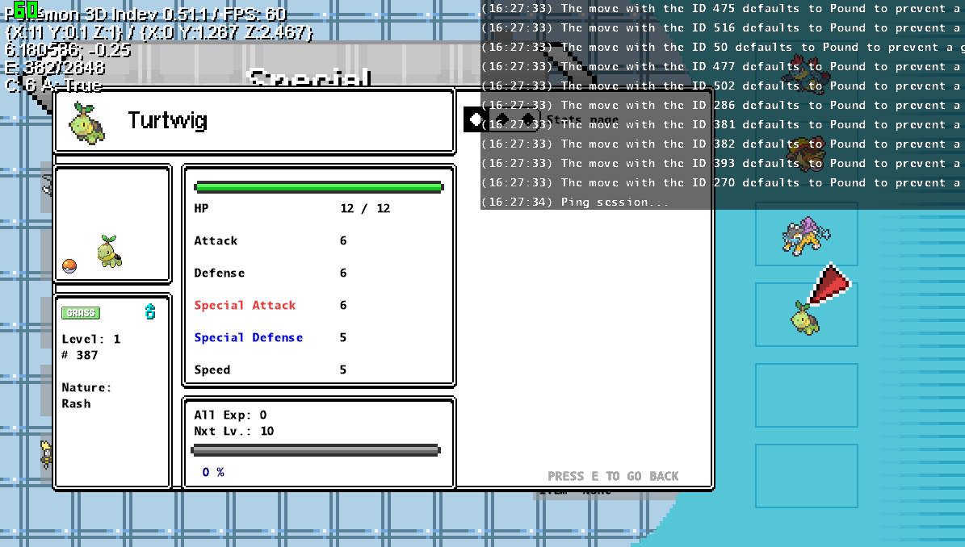Select the second summary page indicator diamond
Viewport: 965px width, 547px height.
pos(501,119)
